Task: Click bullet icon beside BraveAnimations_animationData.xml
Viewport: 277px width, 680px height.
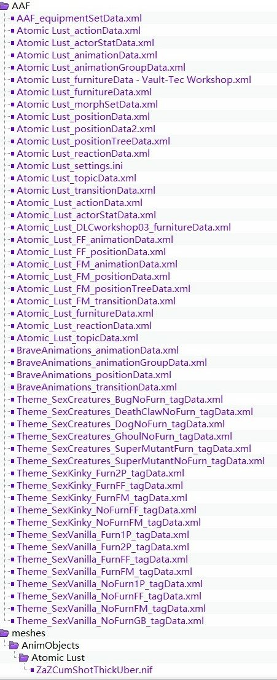Action: coord(12,350)
